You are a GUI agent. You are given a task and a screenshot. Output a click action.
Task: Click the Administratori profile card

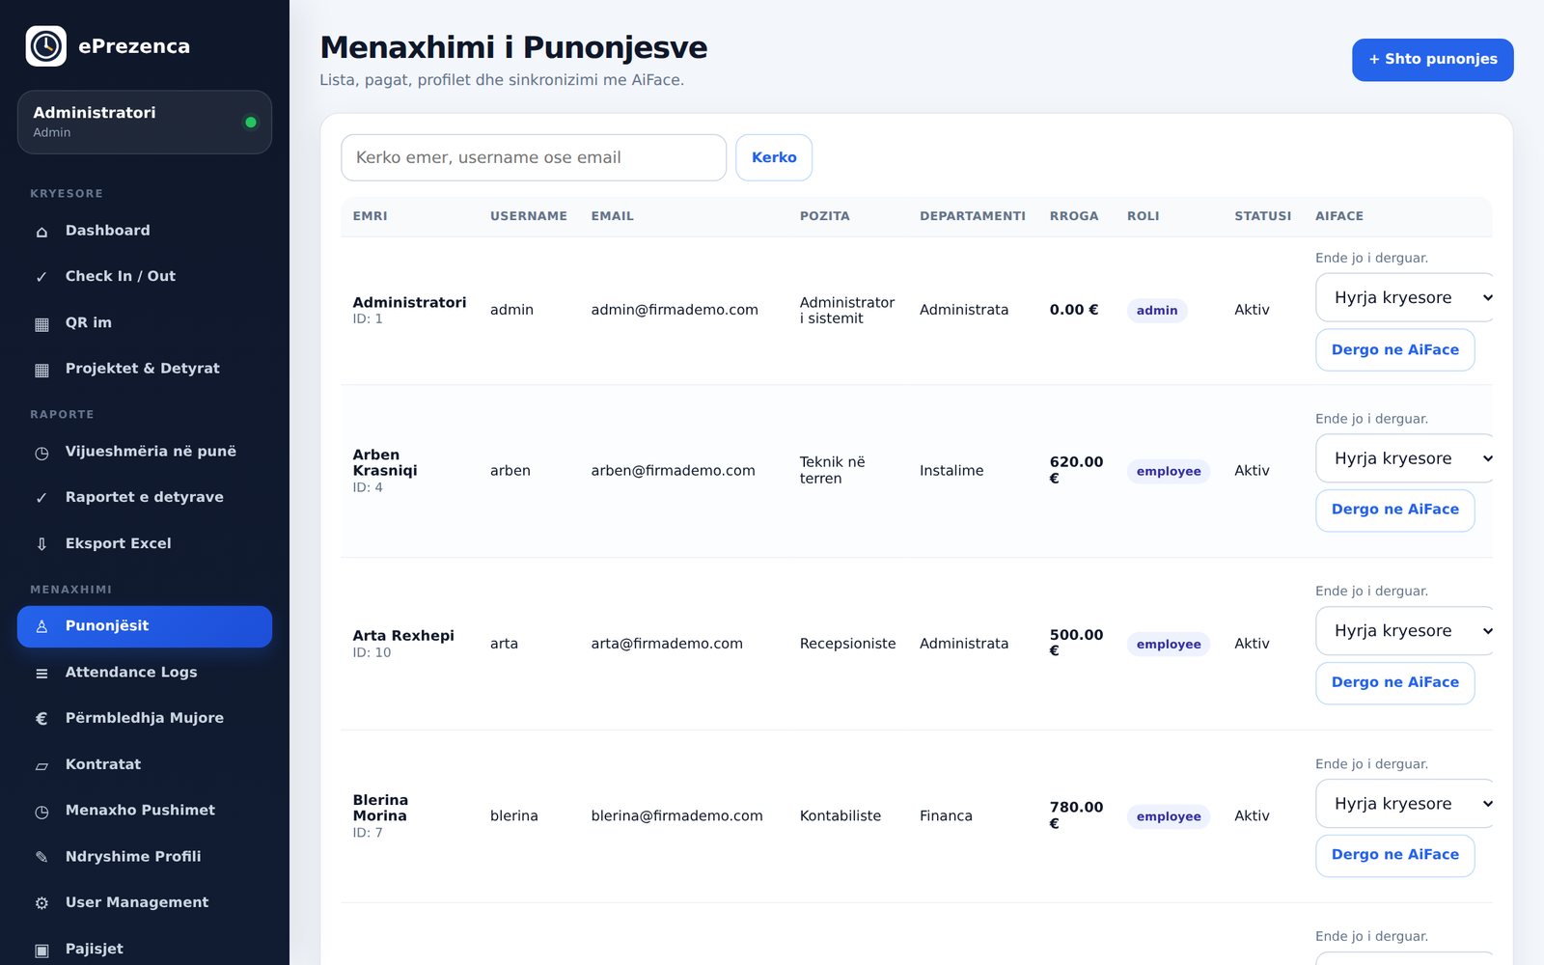click(145, 123)
